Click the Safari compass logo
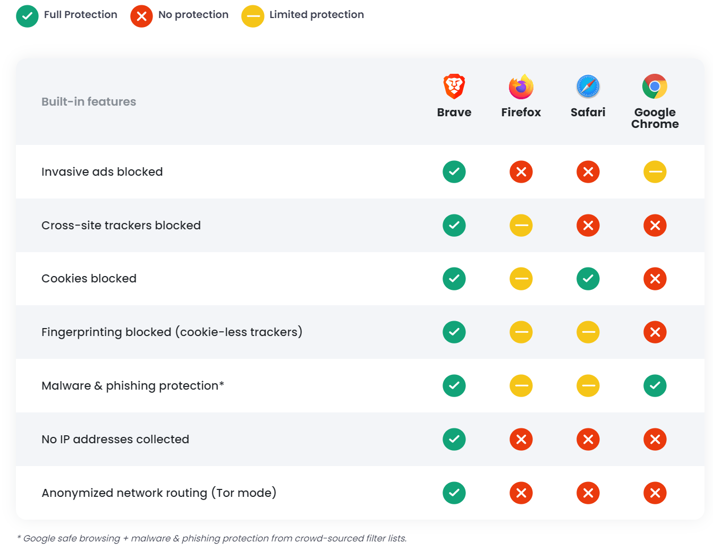Screen dimensions: 713x551 pyautogui.click(x=588, y=87)
